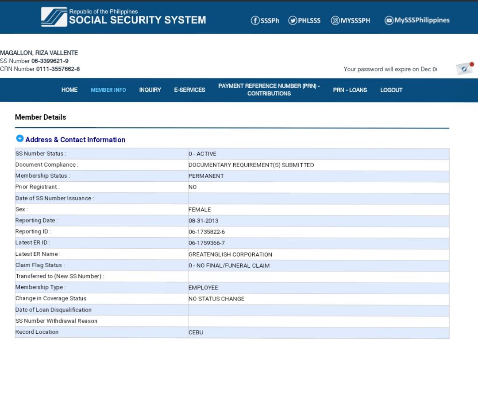Open the MySSSPhilippines YouTube icon
Viewport: 478px width, 410px height.
(389, 20)
